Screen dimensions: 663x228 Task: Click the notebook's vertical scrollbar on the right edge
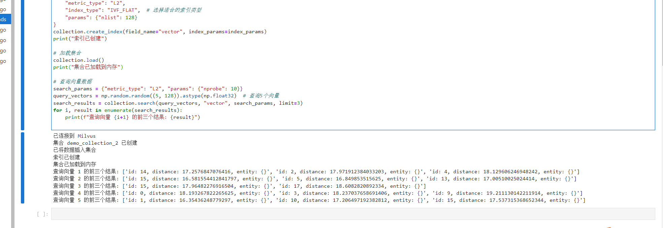[661, 33]
